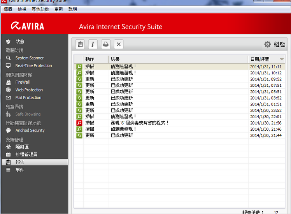The width and height of the screenshot is (291, 214).
Task: Select the FireWall sidebar label
Action: [23, 82]
